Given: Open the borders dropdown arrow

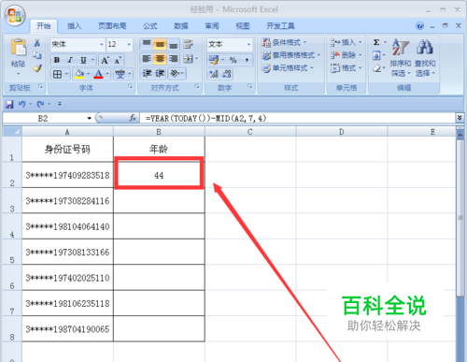Looking at the screenshot, I should [x=66, y=74].
